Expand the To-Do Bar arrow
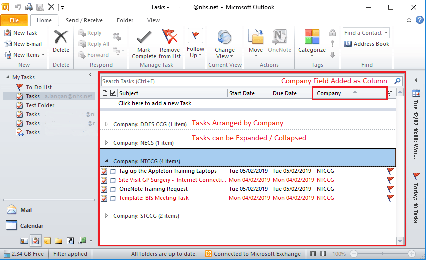 pyautogui.click(x=416, y=80)
